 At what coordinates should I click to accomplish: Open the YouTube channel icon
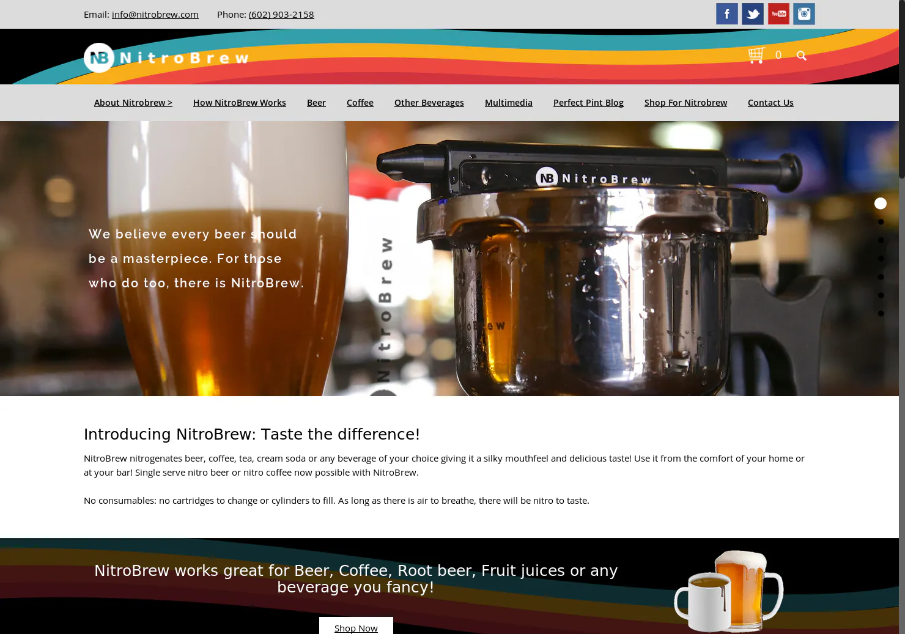coord(778,14)
